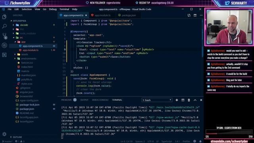Expand the assets folder

tap(25, 54)
